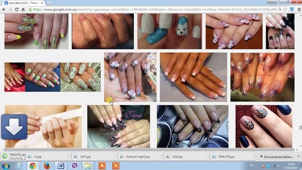
Task: Open the Chrome hamburger menu
Action: point(299,9)
